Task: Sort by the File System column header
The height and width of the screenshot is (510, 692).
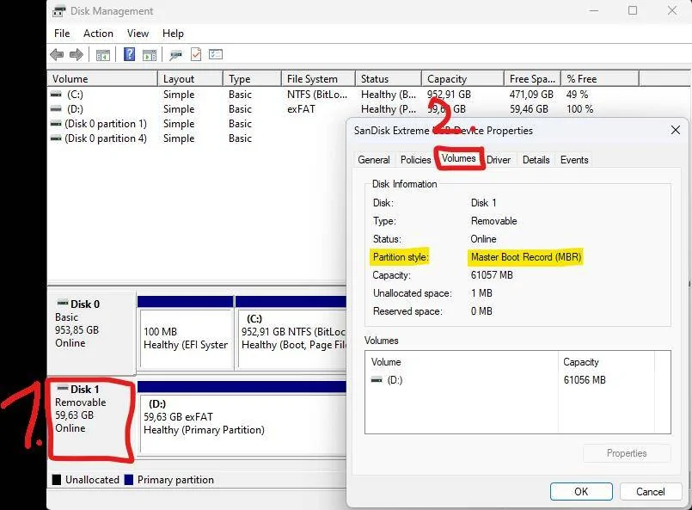Action: (x=318, y=79)
